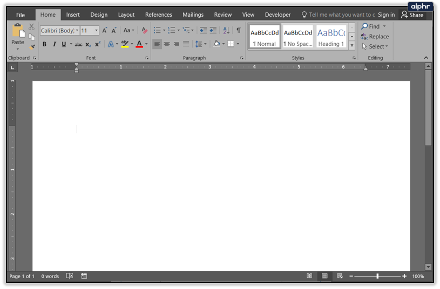Click the tab selector at ruler corner

(x=12, y=67)
